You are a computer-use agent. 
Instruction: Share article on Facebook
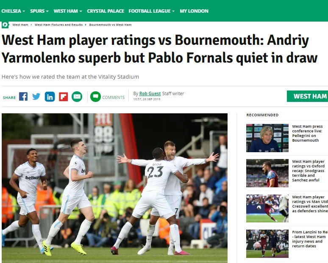click(23, 97)
